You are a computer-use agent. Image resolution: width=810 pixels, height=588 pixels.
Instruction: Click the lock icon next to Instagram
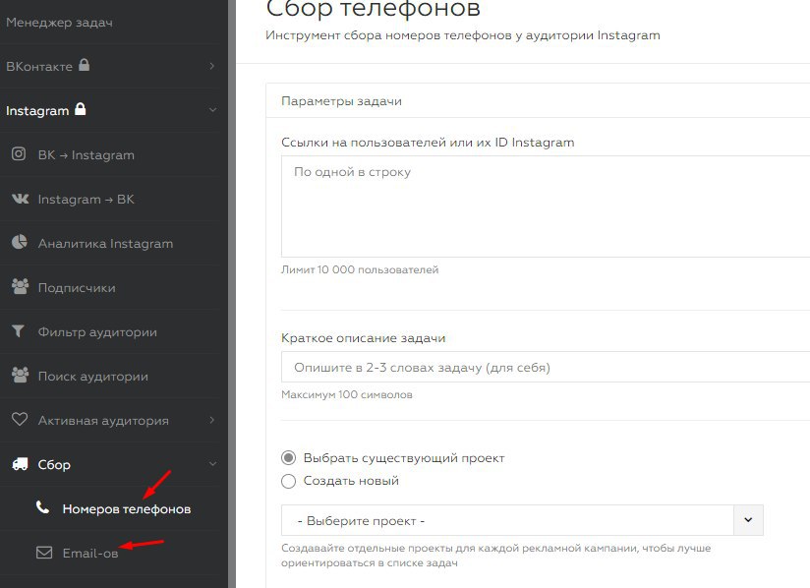(x=80, y=109)
